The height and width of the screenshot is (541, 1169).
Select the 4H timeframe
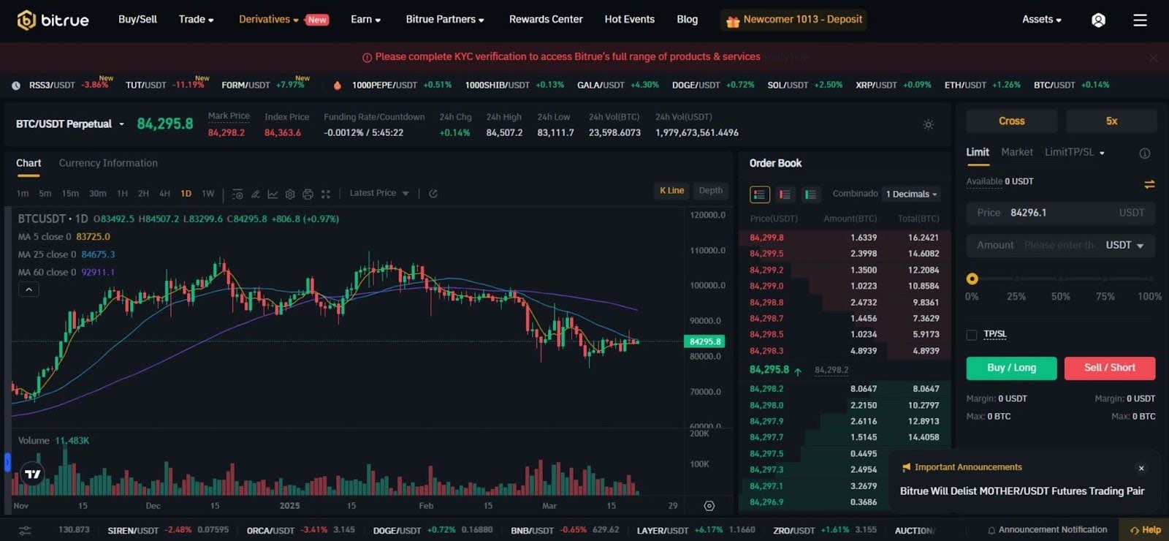tap(164, 194)
